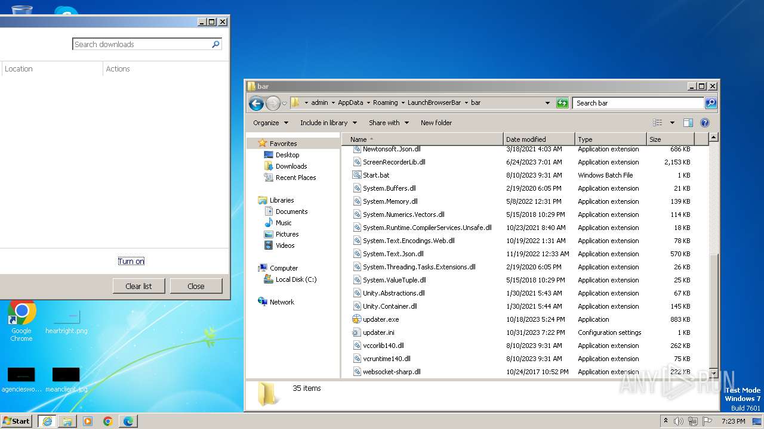Click the Explorer Help icon

(705, 123)
